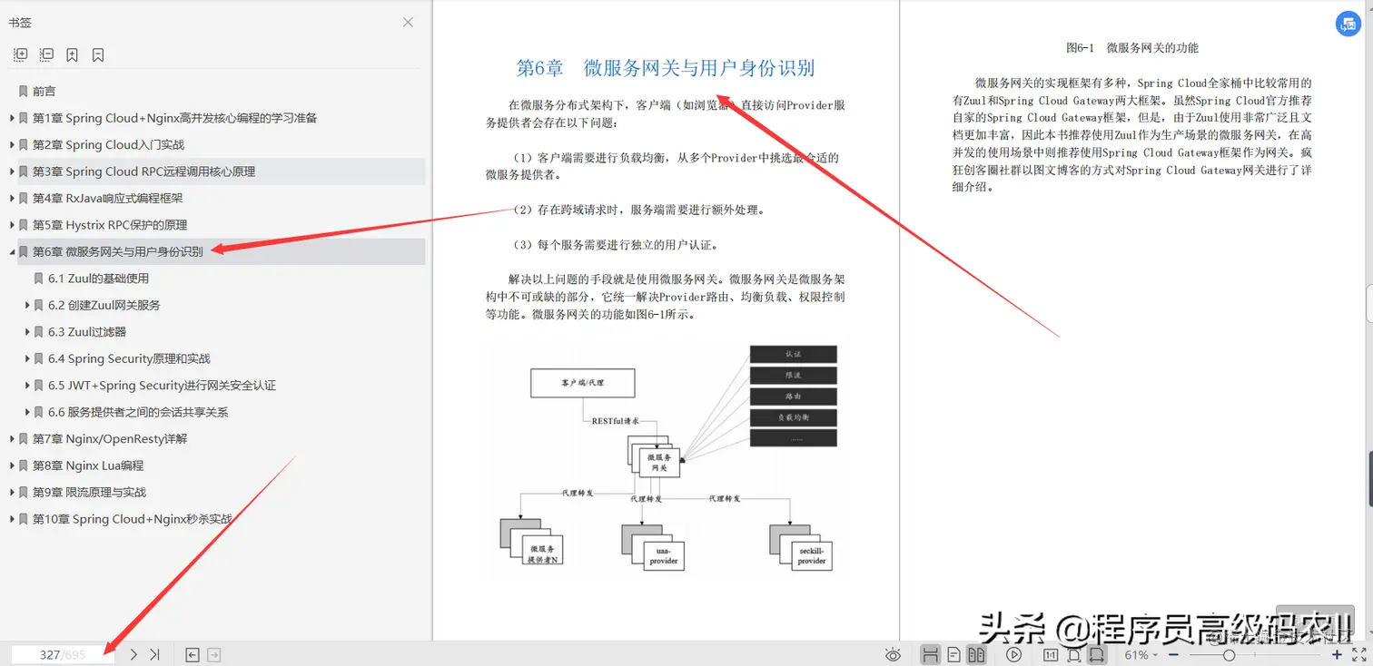Remove the selected bookmark
Image resolution: width=1373 pixels, height=666 pixels.
pos(97,54)
